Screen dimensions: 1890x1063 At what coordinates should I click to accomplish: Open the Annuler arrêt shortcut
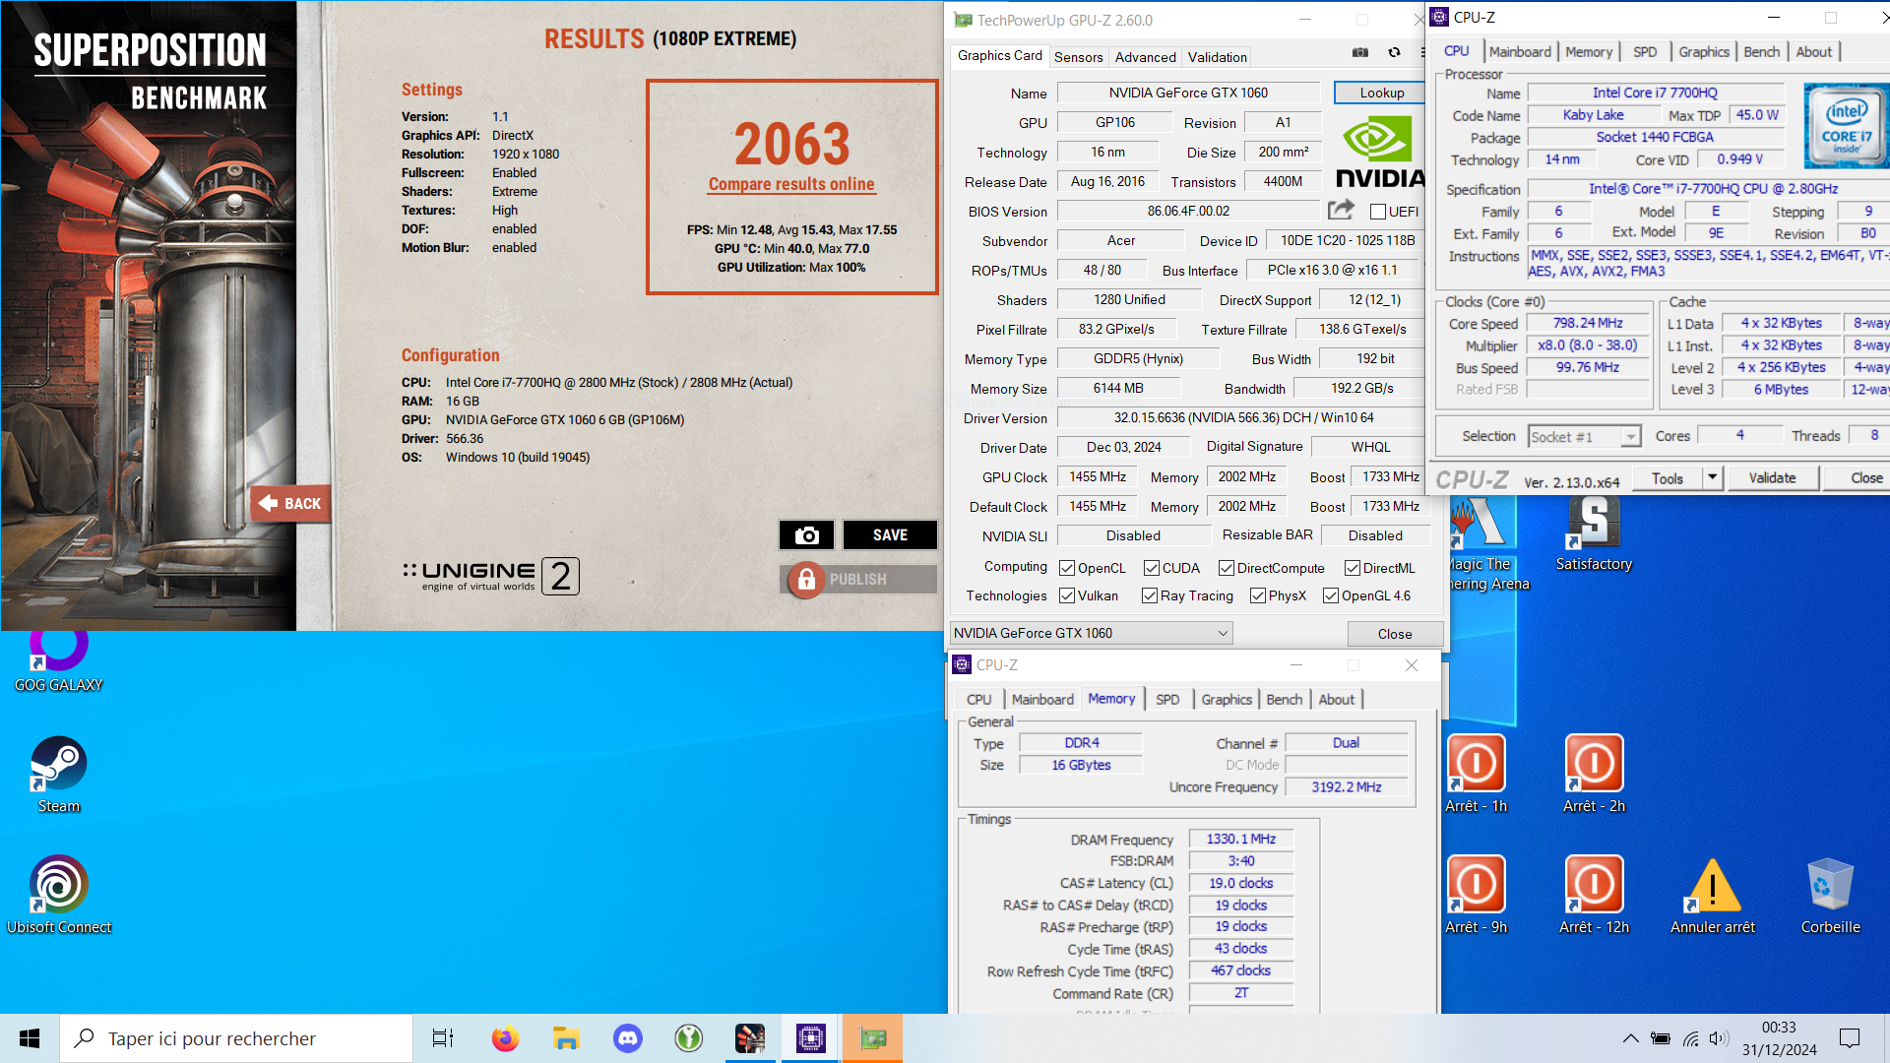[x=1713, y=896]
